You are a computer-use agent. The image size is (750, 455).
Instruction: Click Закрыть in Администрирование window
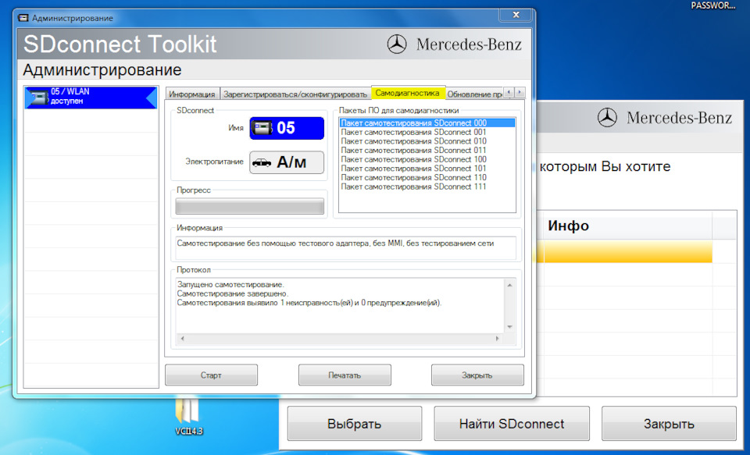click(477, 375)
